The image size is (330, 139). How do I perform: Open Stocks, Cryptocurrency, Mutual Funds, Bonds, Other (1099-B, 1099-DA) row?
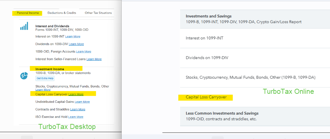[x=255, y=78]
